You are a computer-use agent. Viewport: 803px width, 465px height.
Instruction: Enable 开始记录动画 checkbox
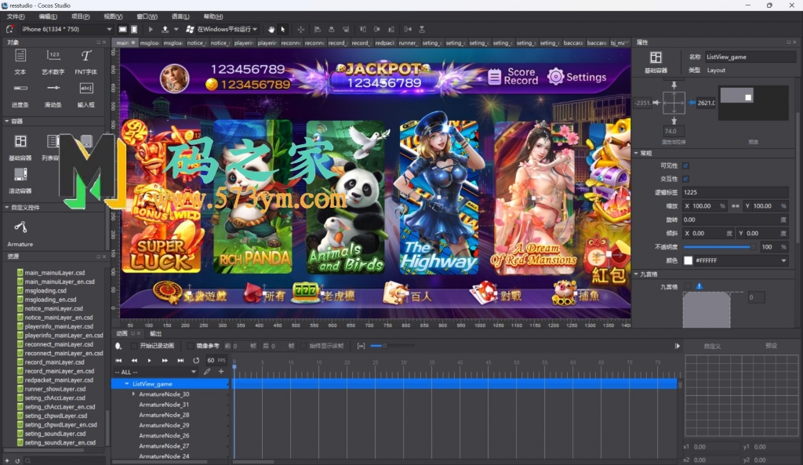click(134, 346)
